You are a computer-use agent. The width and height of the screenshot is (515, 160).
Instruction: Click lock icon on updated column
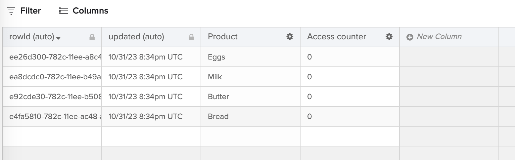[x=191, y=37]
